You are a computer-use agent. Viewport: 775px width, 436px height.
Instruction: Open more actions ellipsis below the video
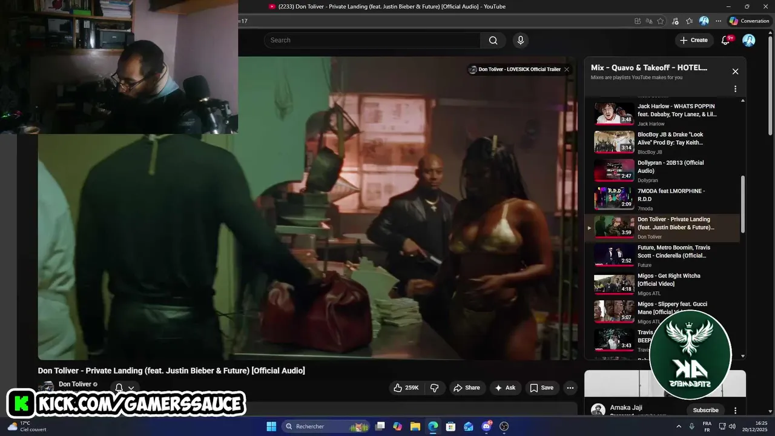click(570, 388)
